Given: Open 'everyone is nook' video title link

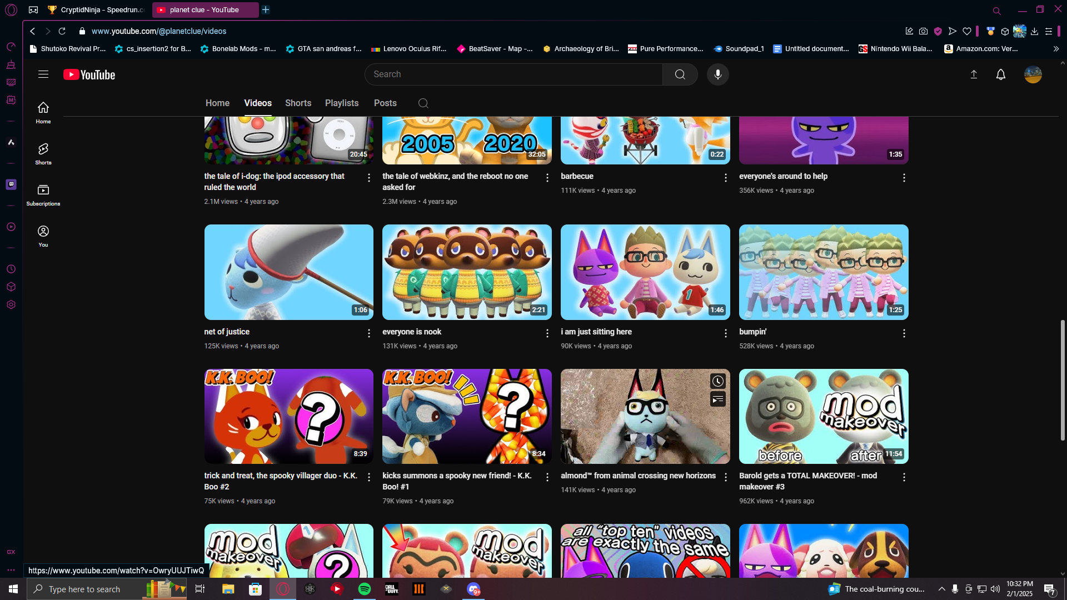Looking at the screenshot, I should (412, 332).
